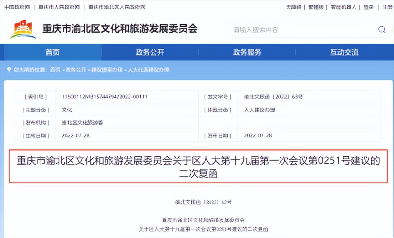Open the 政务服务 section
Screen dimensions: 394x238
[247, 52]
